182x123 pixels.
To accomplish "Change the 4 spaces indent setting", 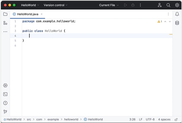I will pyautogui.click(x=164, y=119).
